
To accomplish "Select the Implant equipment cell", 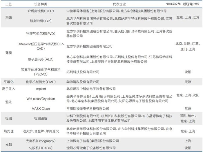I will tap(41, 89).
